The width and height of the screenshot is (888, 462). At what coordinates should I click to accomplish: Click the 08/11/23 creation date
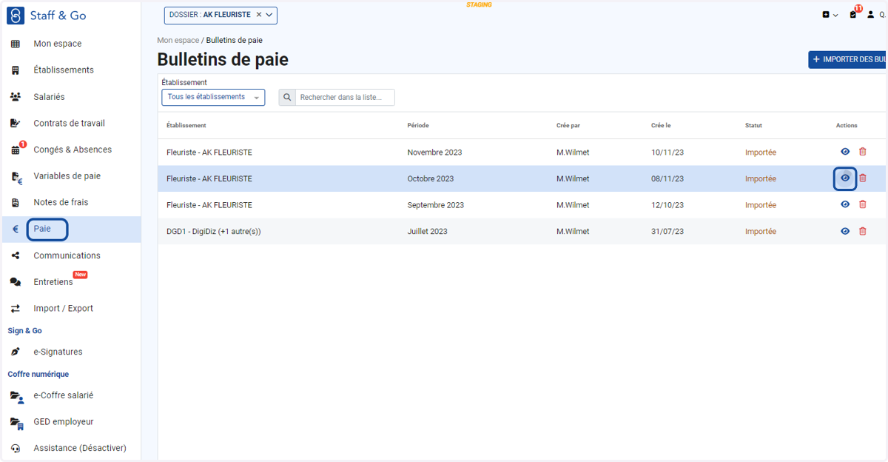point(667,179)
